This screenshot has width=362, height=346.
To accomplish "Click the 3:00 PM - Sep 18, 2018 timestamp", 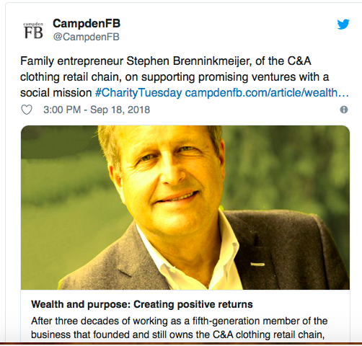I will 97,110.
